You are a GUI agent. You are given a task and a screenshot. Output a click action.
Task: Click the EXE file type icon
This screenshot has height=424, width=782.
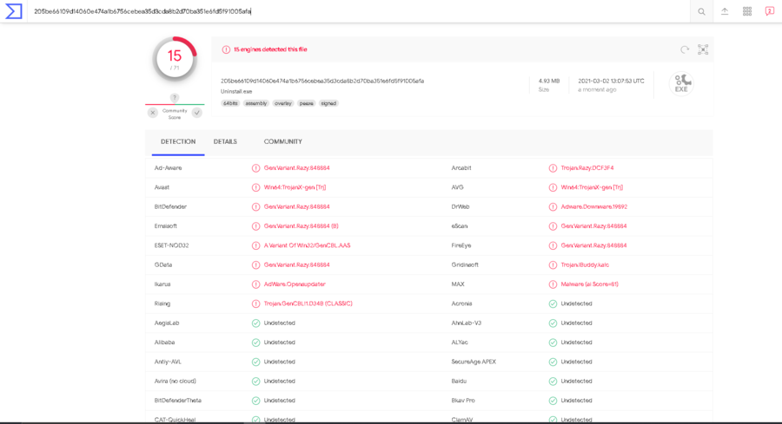point(681,83)
